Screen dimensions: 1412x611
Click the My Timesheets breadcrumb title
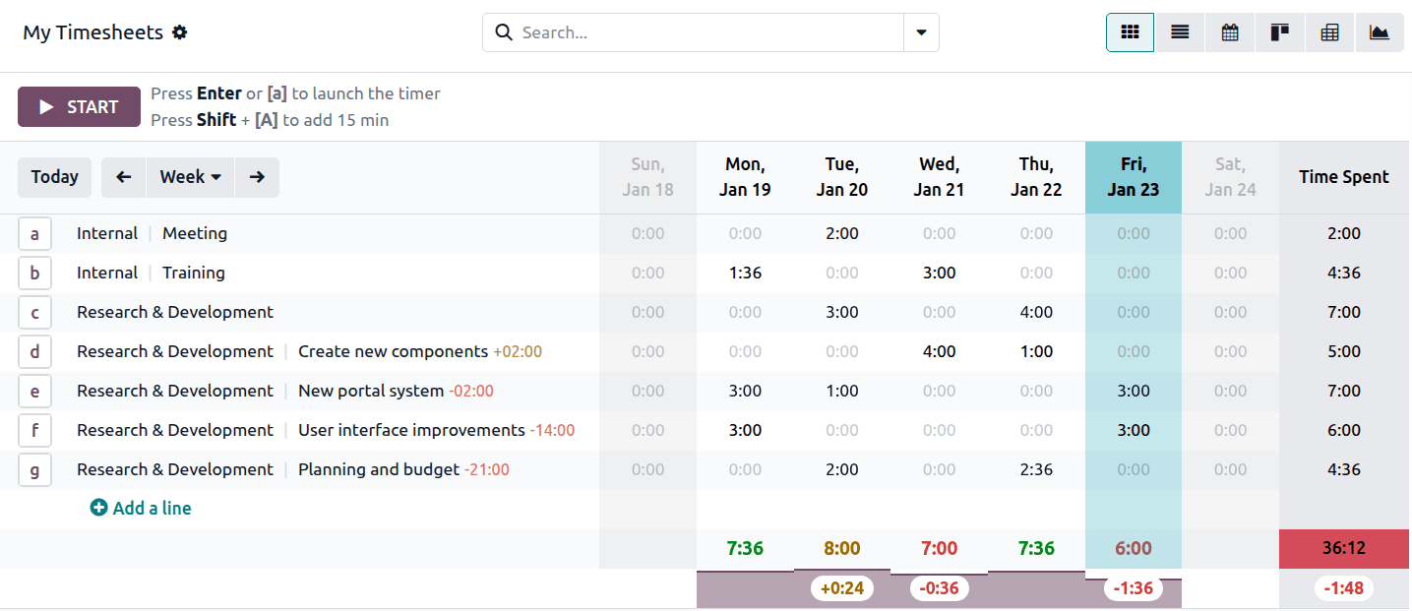pos(94,31)
